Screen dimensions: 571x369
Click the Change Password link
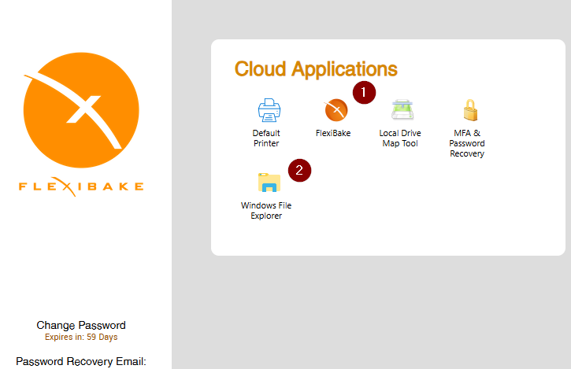pyautogui.click(x=81, y=325)
